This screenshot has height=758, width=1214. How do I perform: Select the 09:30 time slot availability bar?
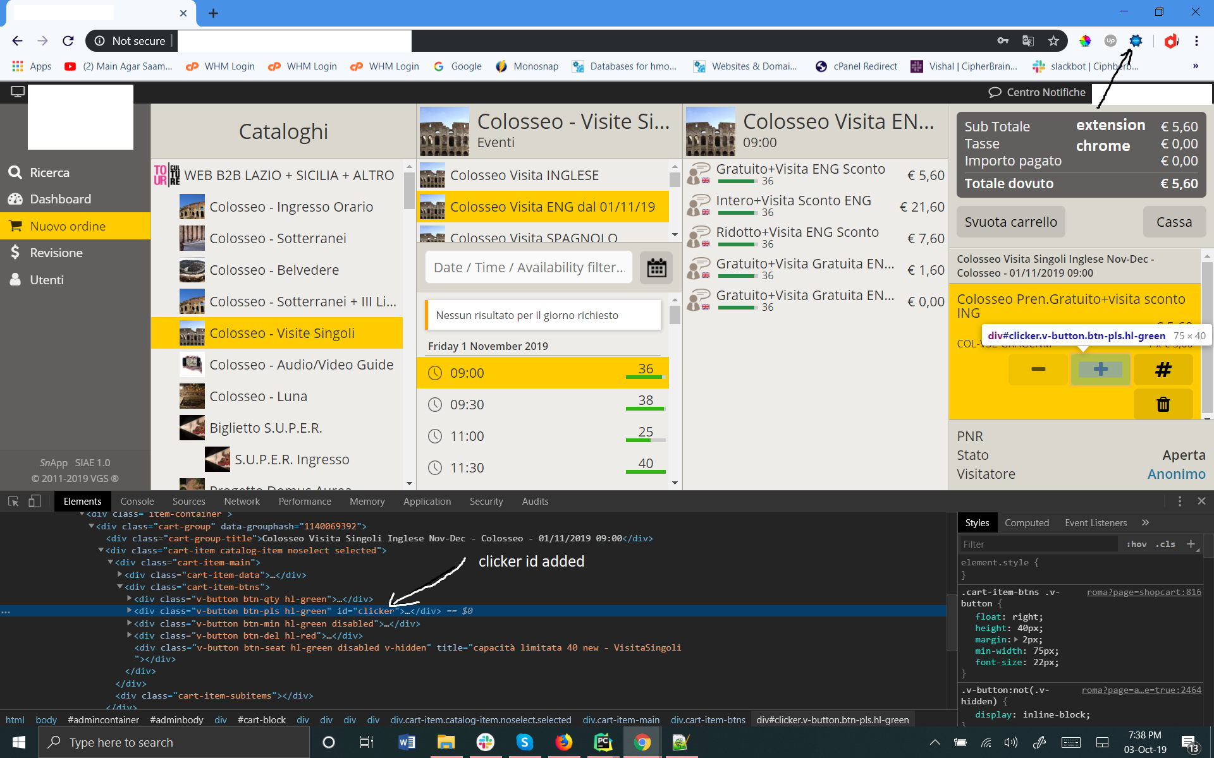click(x=645, y=409)
